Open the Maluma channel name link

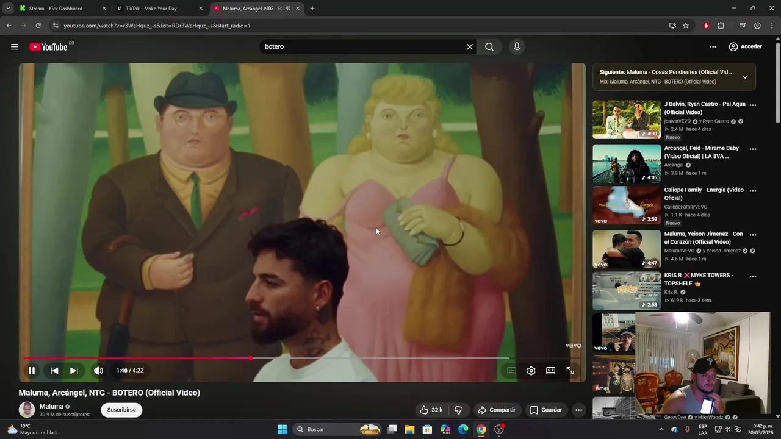point(51,406)
